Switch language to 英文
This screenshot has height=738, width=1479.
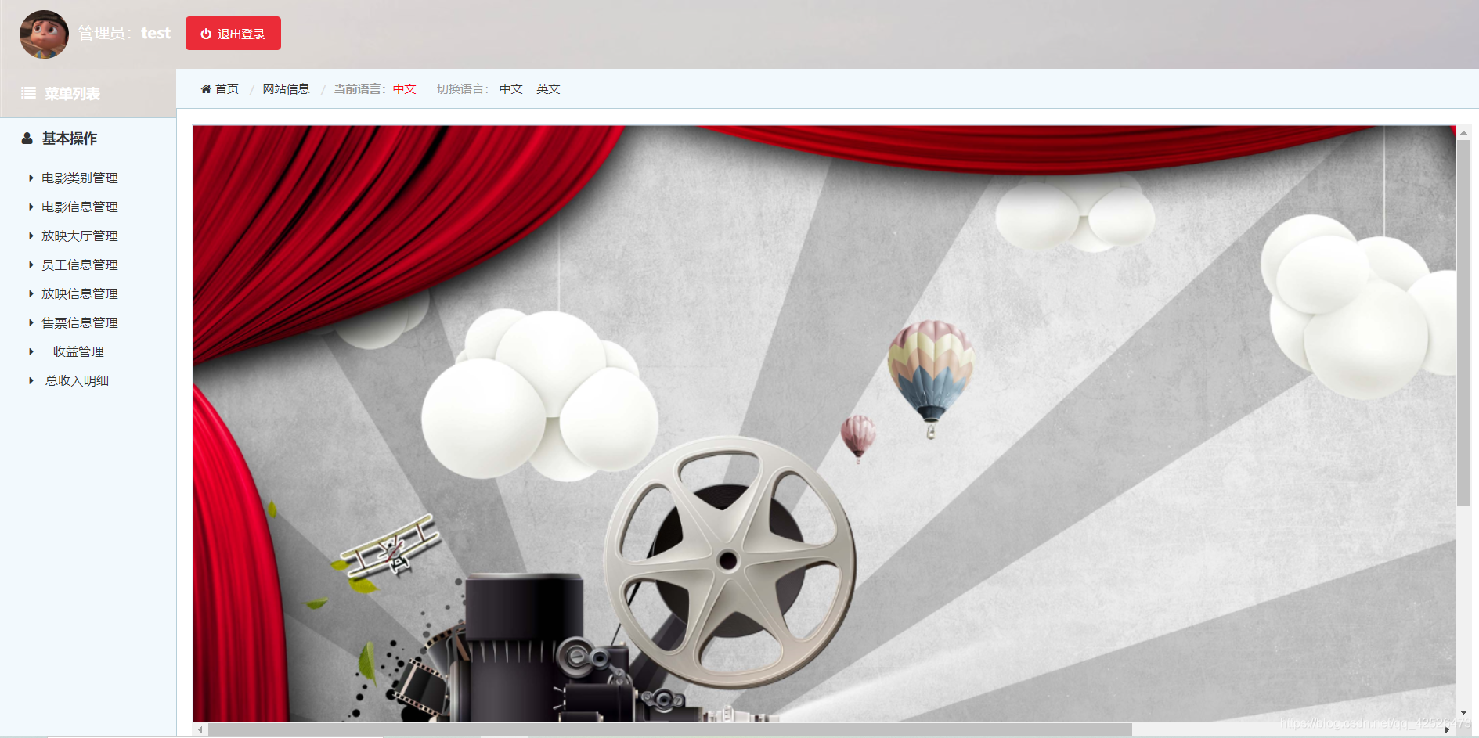[x=548, y=89]
